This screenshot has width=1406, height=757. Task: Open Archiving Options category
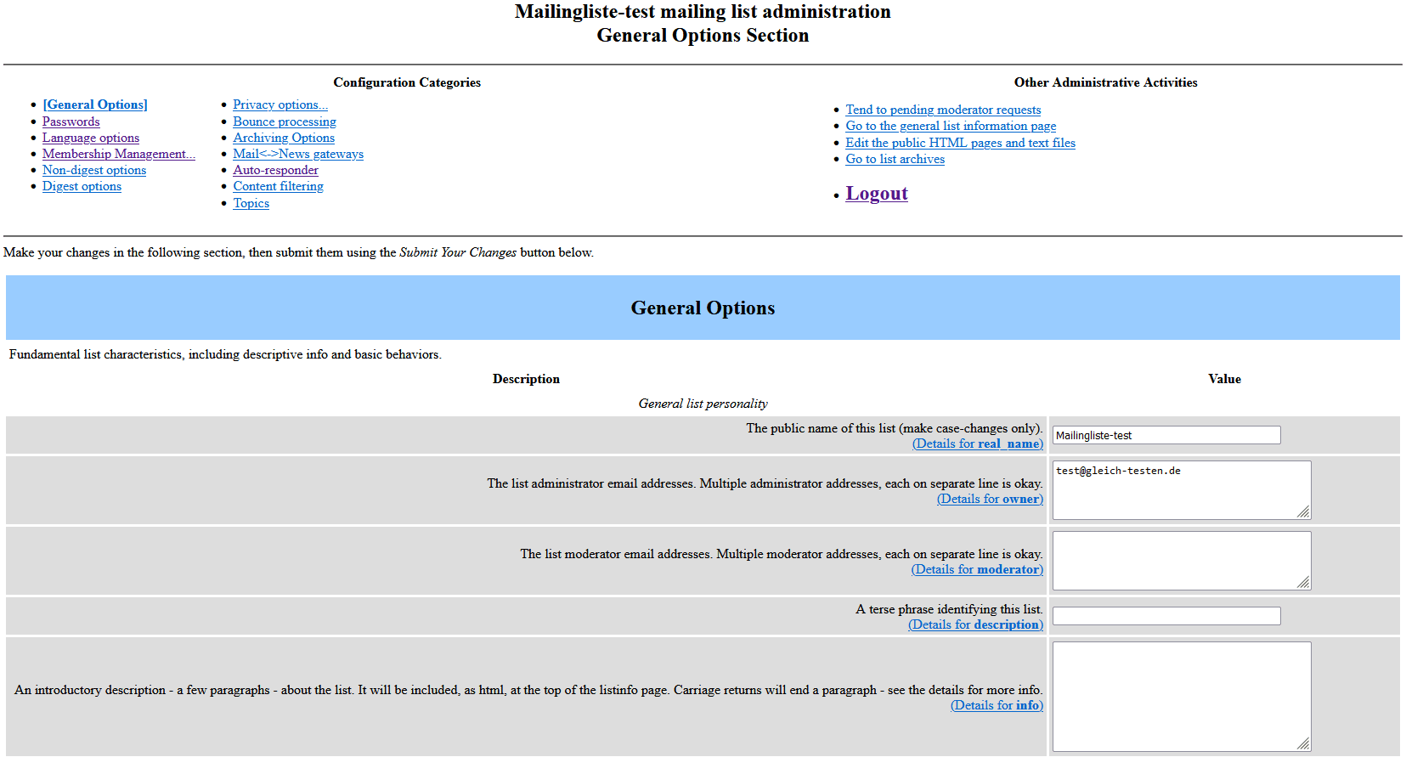[284, 138]
